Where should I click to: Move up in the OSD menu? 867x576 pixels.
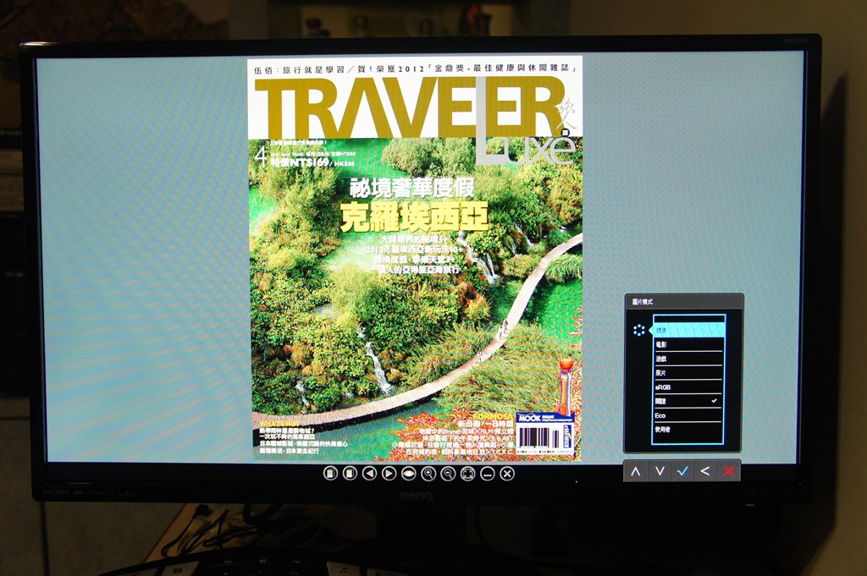click(x=635, y=471)
